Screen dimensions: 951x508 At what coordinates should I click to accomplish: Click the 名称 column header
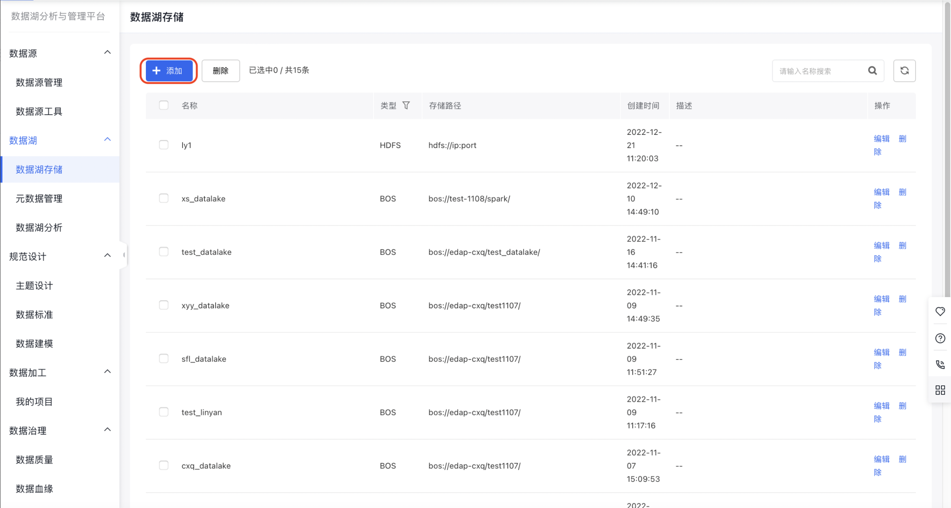coord(189,105)
